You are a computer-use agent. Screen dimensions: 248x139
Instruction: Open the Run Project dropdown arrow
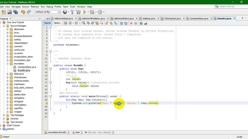tap(88, 12)
